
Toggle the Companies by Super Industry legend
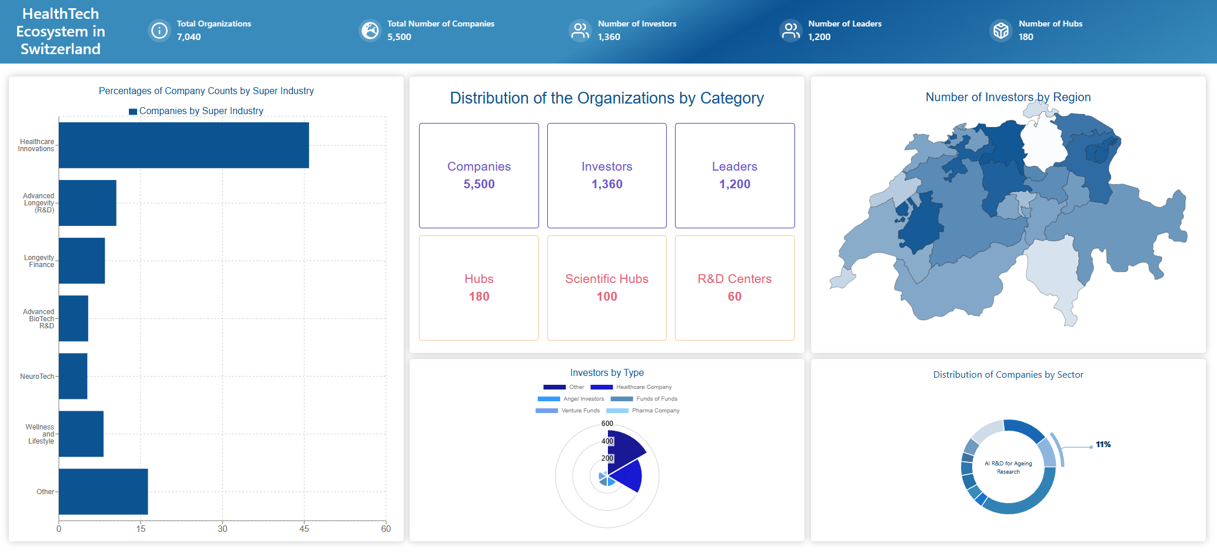196,111
